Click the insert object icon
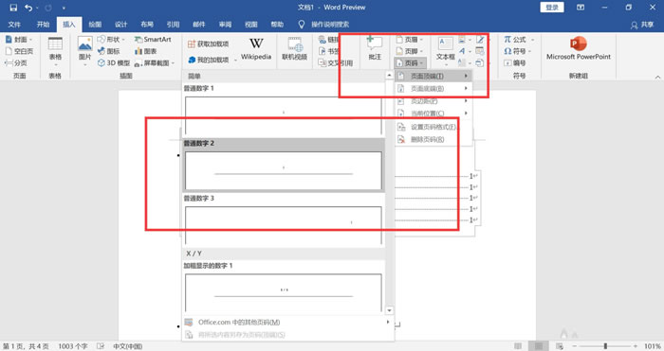Viewport: 664px width, 351px height. [x=480, y=63]
